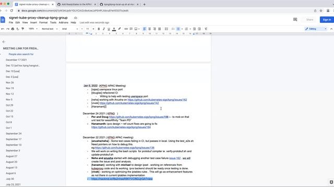Screen dimensions: 334x187
Task: Open the View menu
Action: point(25,22)
